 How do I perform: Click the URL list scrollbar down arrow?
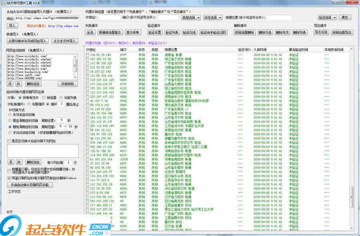click(75, 78)
